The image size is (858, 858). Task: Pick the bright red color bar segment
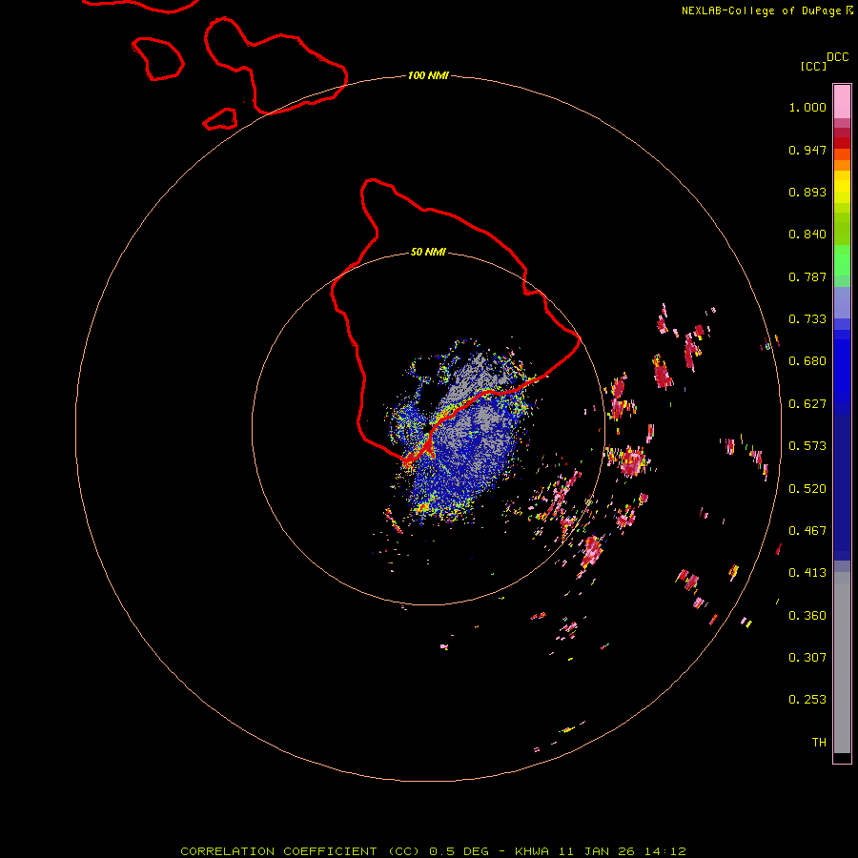tap(842, 143)
